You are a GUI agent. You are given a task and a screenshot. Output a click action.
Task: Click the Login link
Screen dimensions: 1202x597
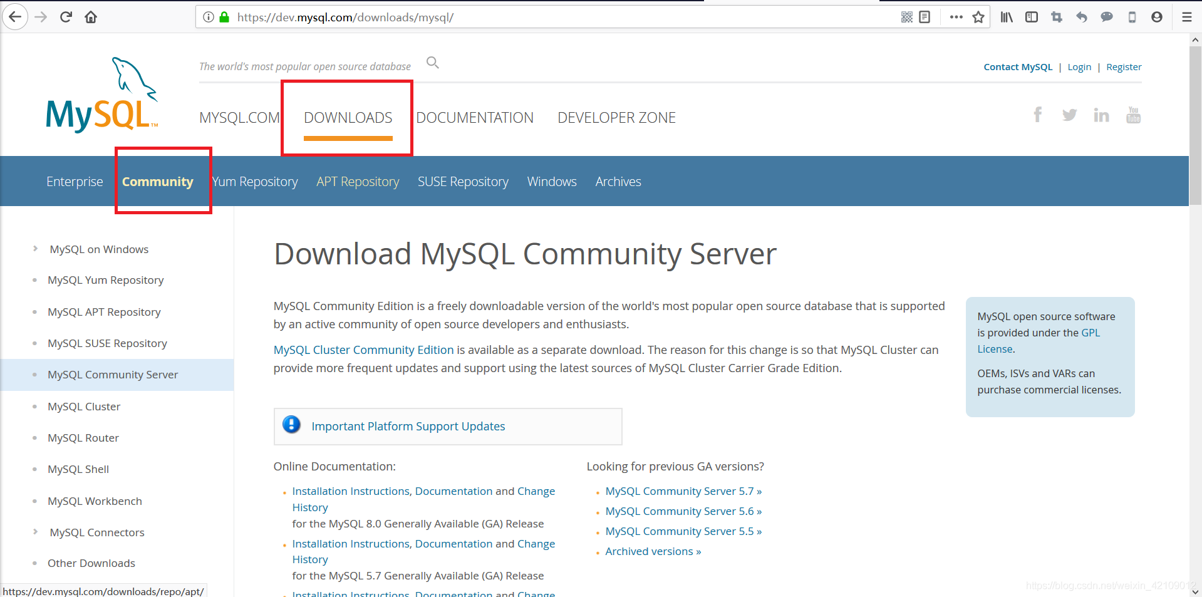pos(1079,67)
